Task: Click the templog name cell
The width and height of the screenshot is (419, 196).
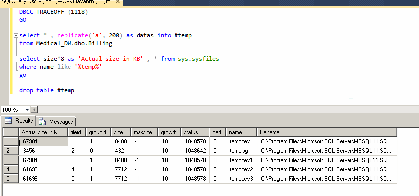Action: (x=242, y=151)
